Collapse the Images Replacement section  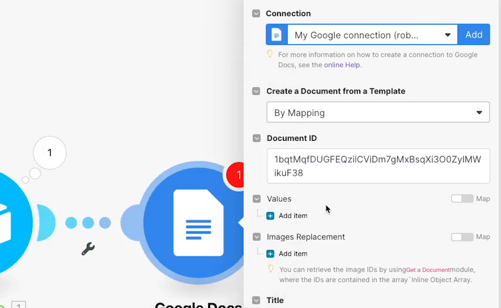(x=256, y=237)
